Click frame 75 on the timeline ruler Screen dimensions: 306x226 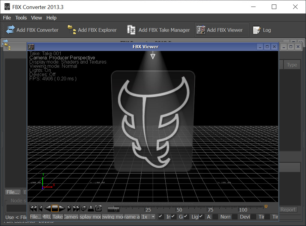pos(210,210)
